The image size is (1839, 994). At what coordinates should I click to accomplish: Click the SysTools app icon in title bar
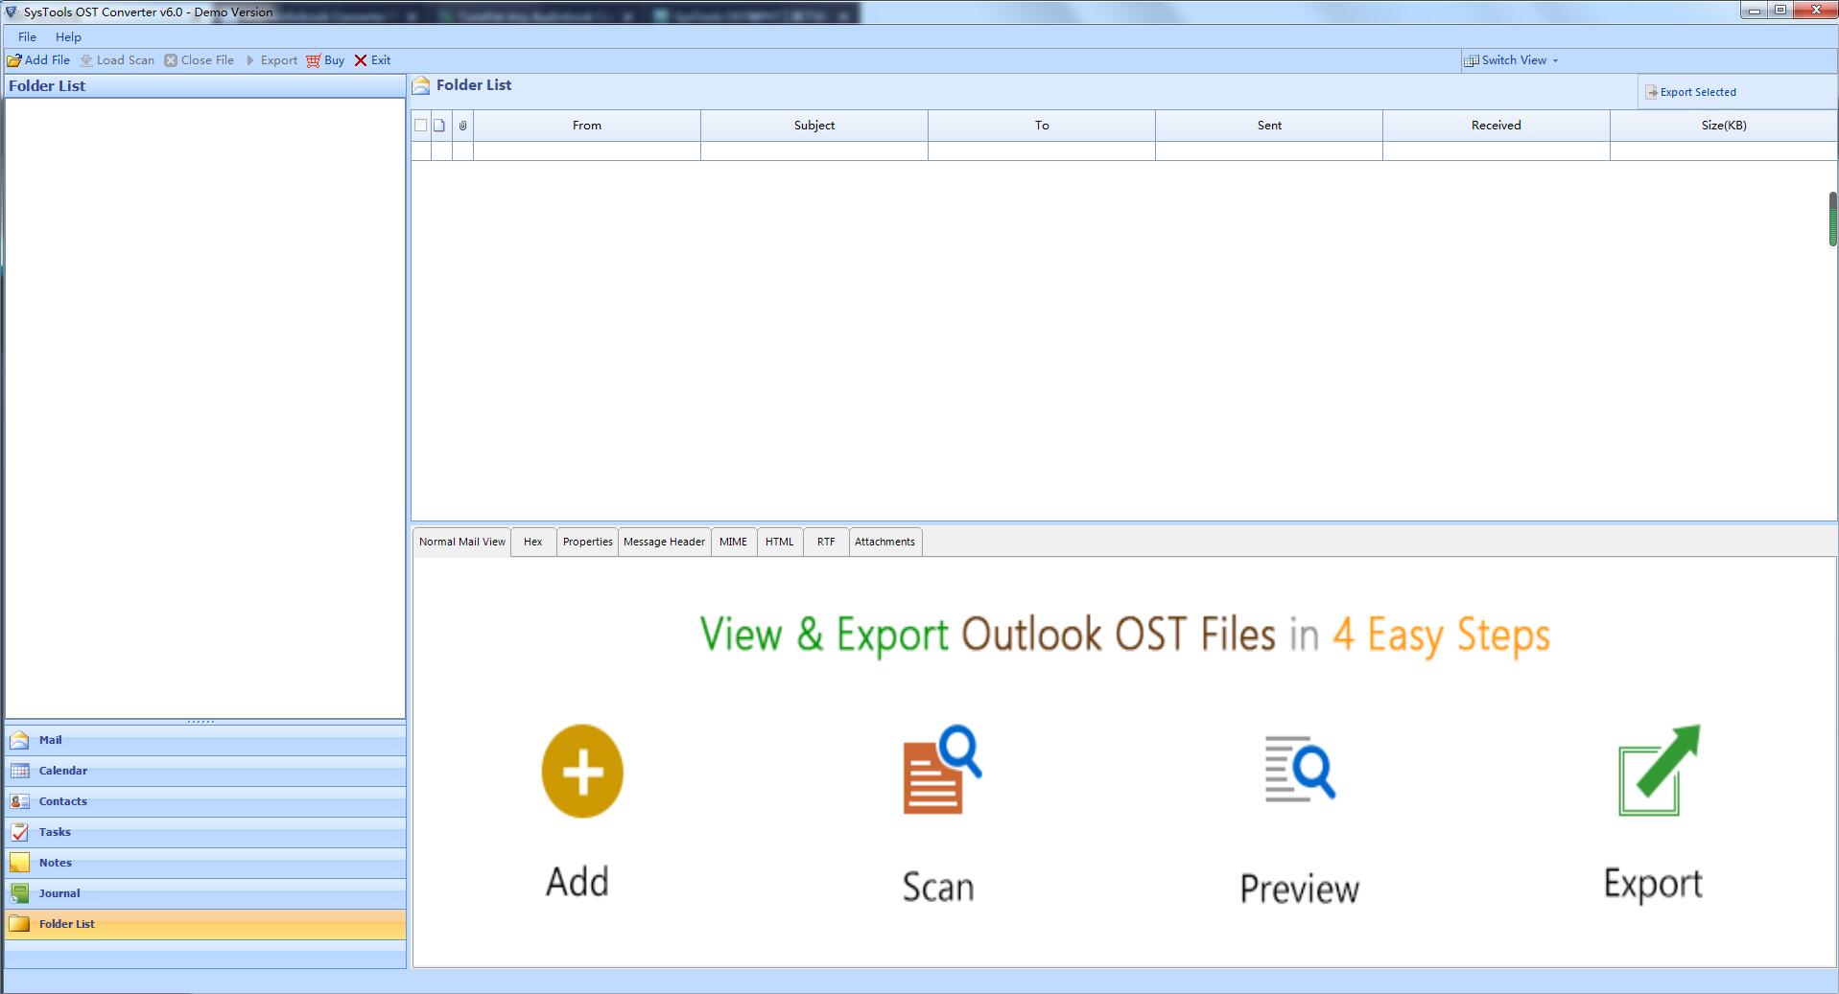[12, 12]
